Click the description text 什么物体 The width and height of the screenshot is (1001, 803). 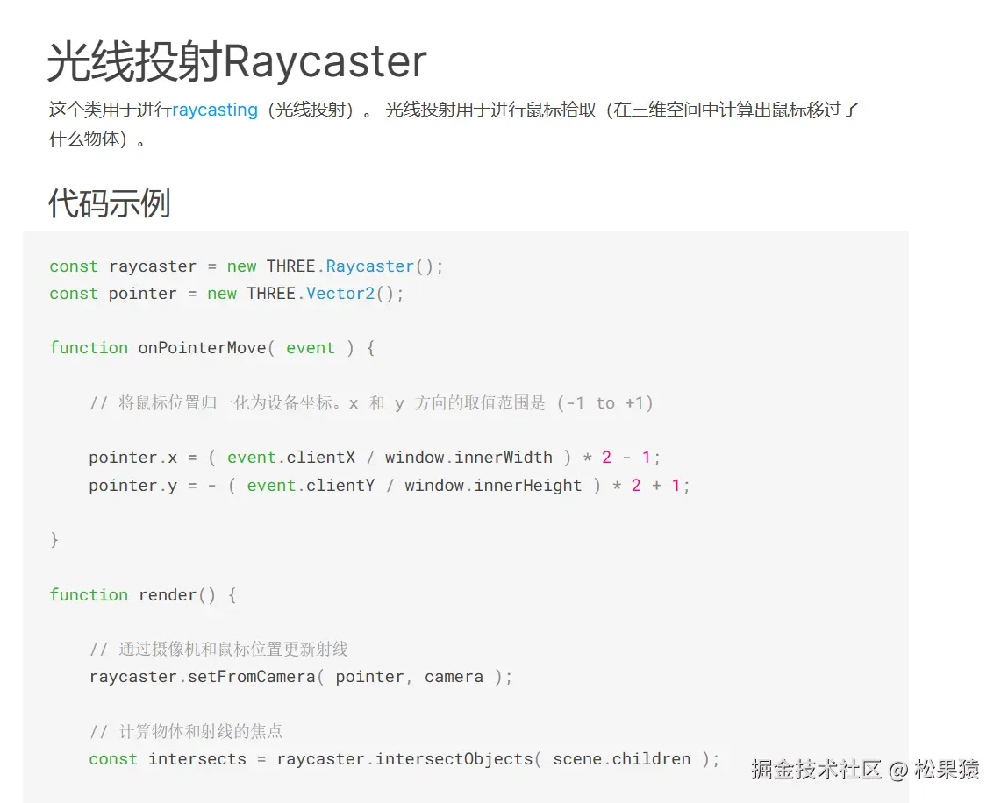[84, 139]
